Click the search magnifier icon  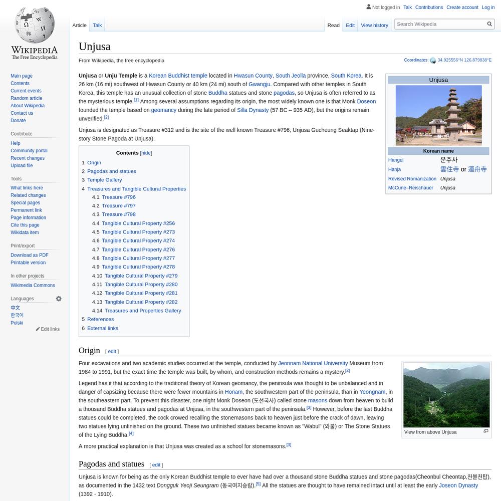(x=489, y=24)
